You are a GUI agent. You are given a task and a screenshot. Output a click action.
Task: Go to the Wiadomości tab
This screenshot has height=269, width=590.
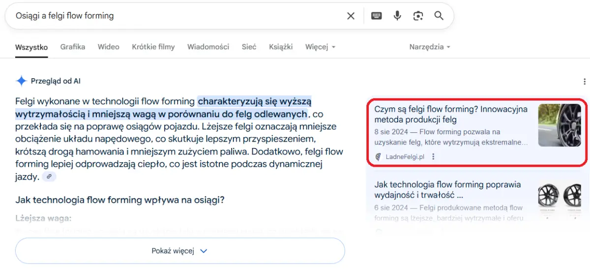208,47
